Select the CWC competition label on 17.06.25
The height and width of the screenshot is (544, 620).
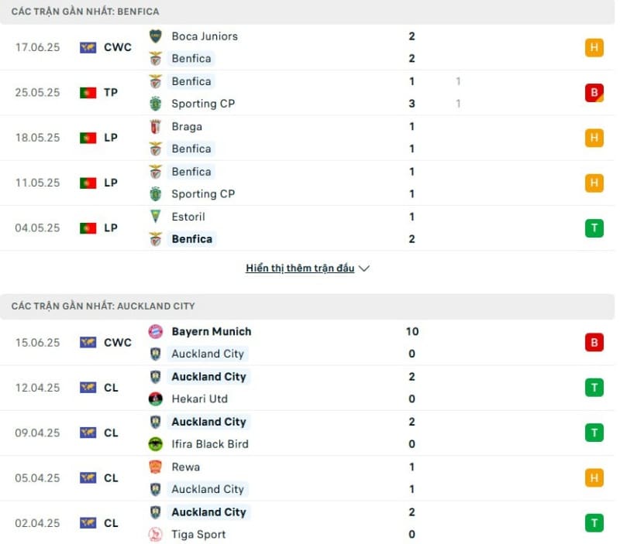(x=118, y=47)
